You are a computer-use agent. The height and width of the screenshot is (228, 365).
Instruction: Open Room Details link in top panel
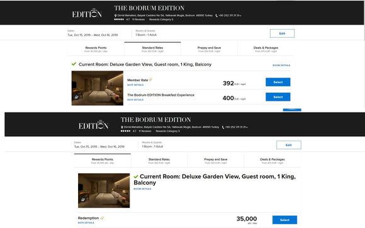281,66
